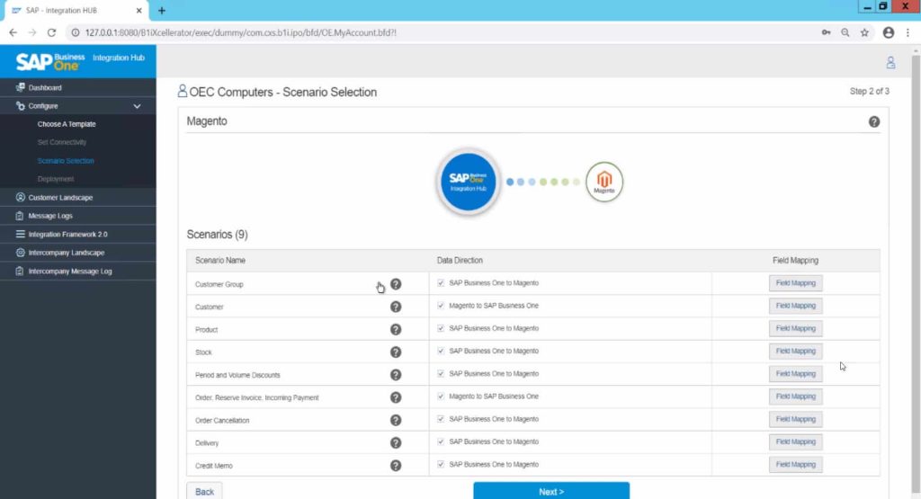Open help for Customer scenario
921x499 pixels.
[x=396, y=307]
